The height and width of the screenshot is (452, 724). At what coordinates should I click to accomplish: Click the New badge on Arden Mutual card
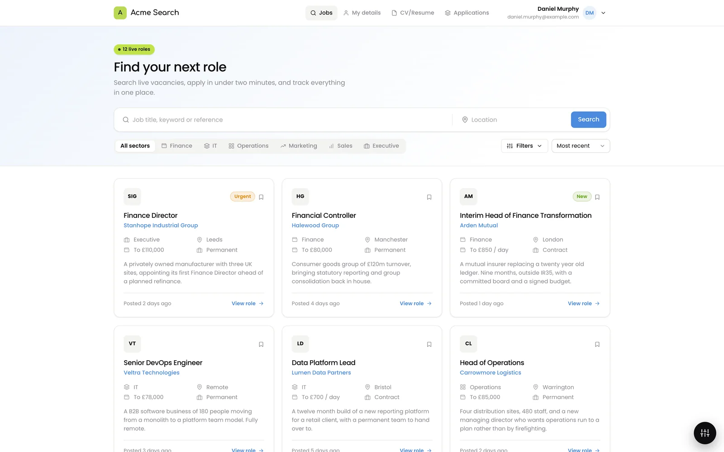coord(582,197)
